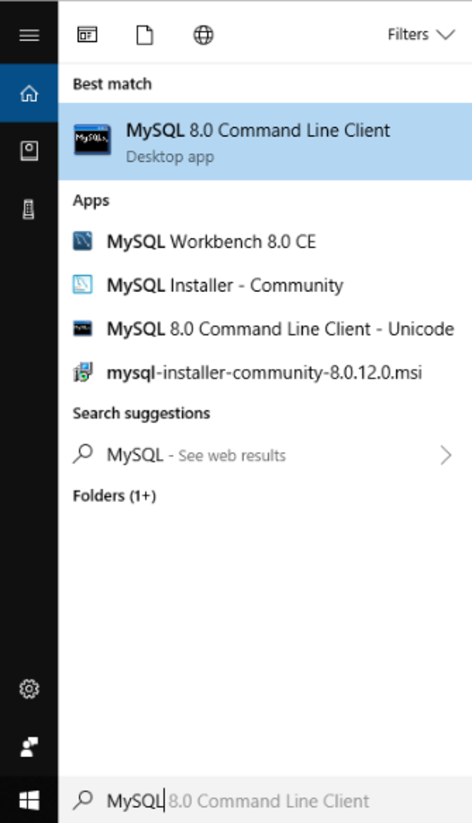Click the search input box
Image resolution: width=472 pixels, height=823 pixels.
265,800
